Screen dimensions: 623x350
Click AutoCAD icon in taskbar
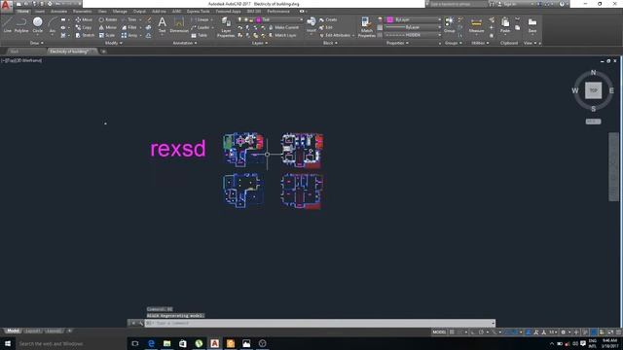pos(214,343)
